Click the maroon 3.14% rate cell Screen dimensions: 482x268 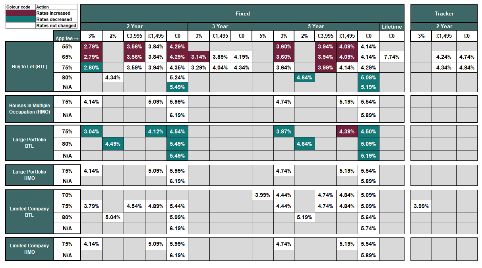click(198, 57)
